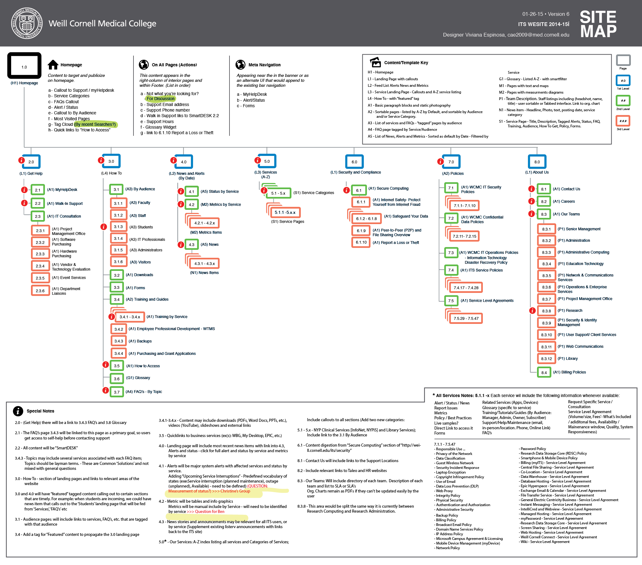Click the info icon next to (A1) MyHelpDesk
642x565 pixels.
[24, 190]
